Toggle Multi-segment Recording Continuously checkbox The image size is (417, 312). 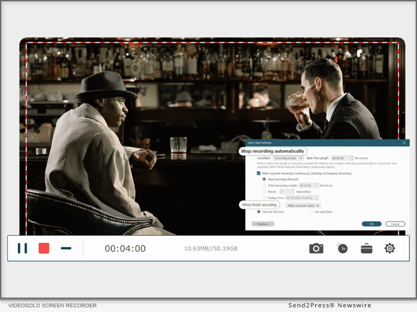pos(259,173)
